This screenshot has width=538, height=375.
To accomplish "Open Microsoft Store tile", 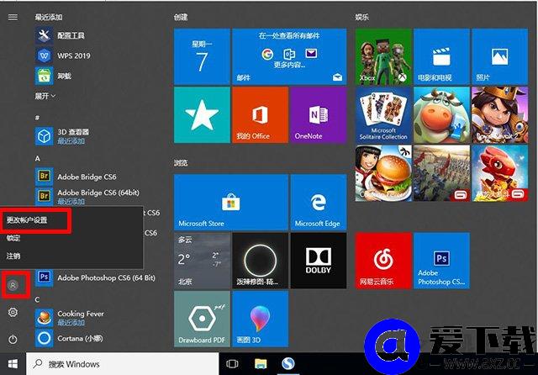I will coord(231,202).
